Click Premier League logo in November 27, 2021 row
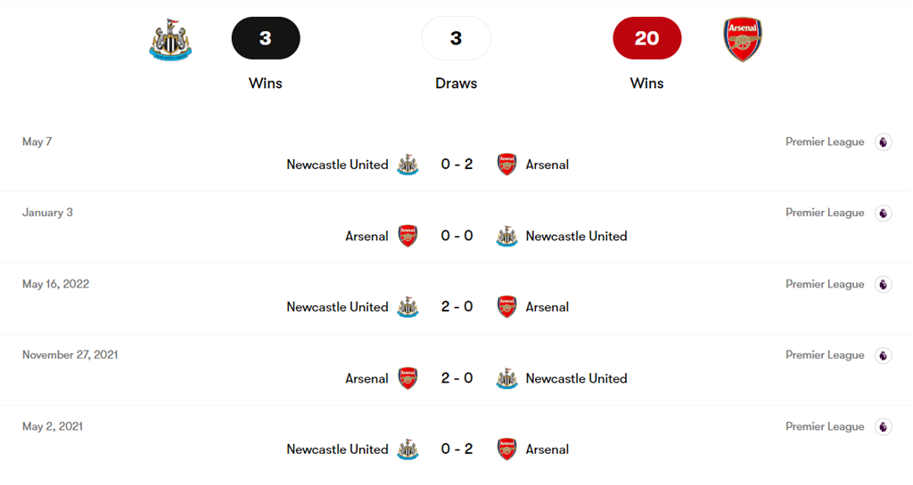 point(883,355)
